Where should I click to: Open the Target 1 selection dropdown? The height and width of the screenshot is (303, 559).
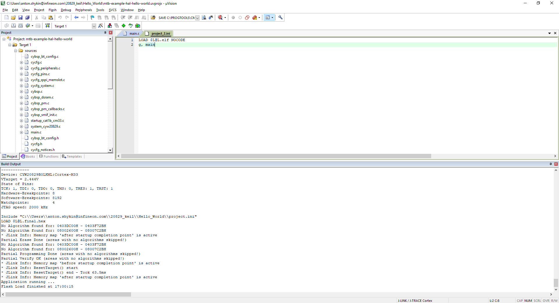[x=94, y=26]
